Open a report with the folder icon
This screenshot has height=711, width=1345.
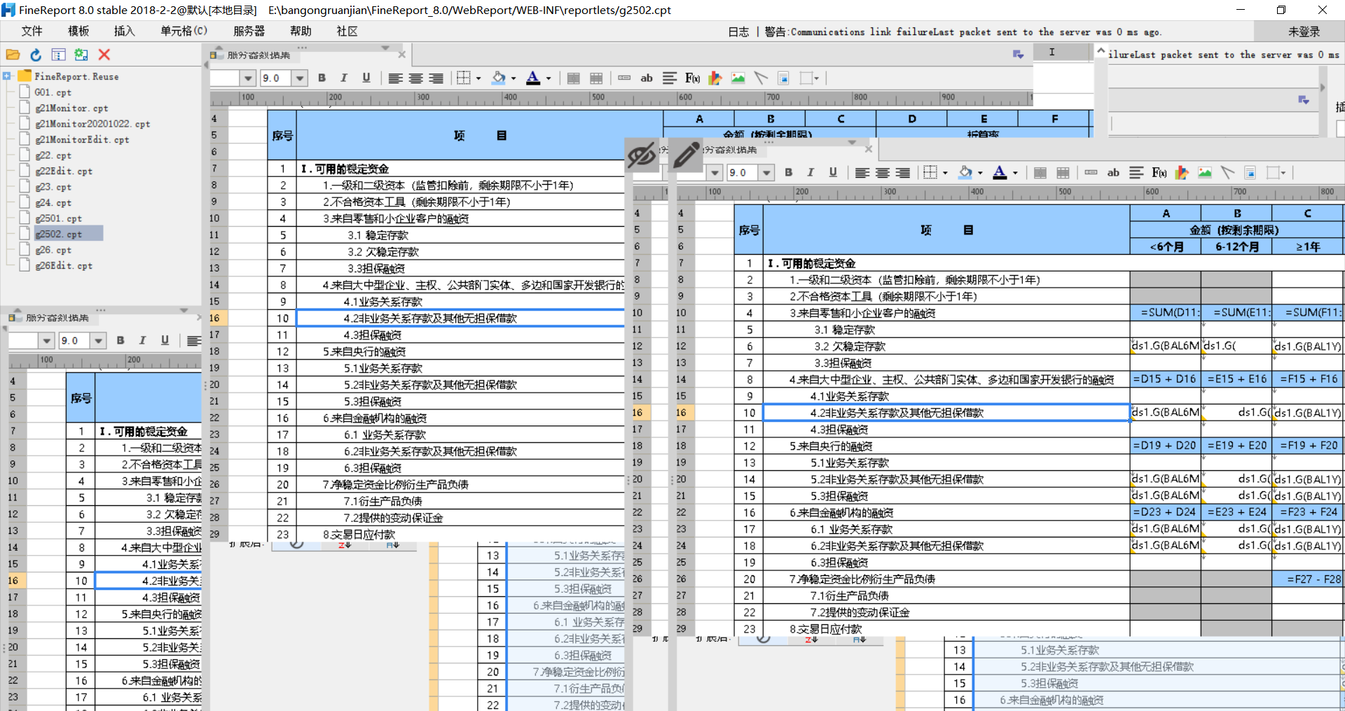click(13, 55)
